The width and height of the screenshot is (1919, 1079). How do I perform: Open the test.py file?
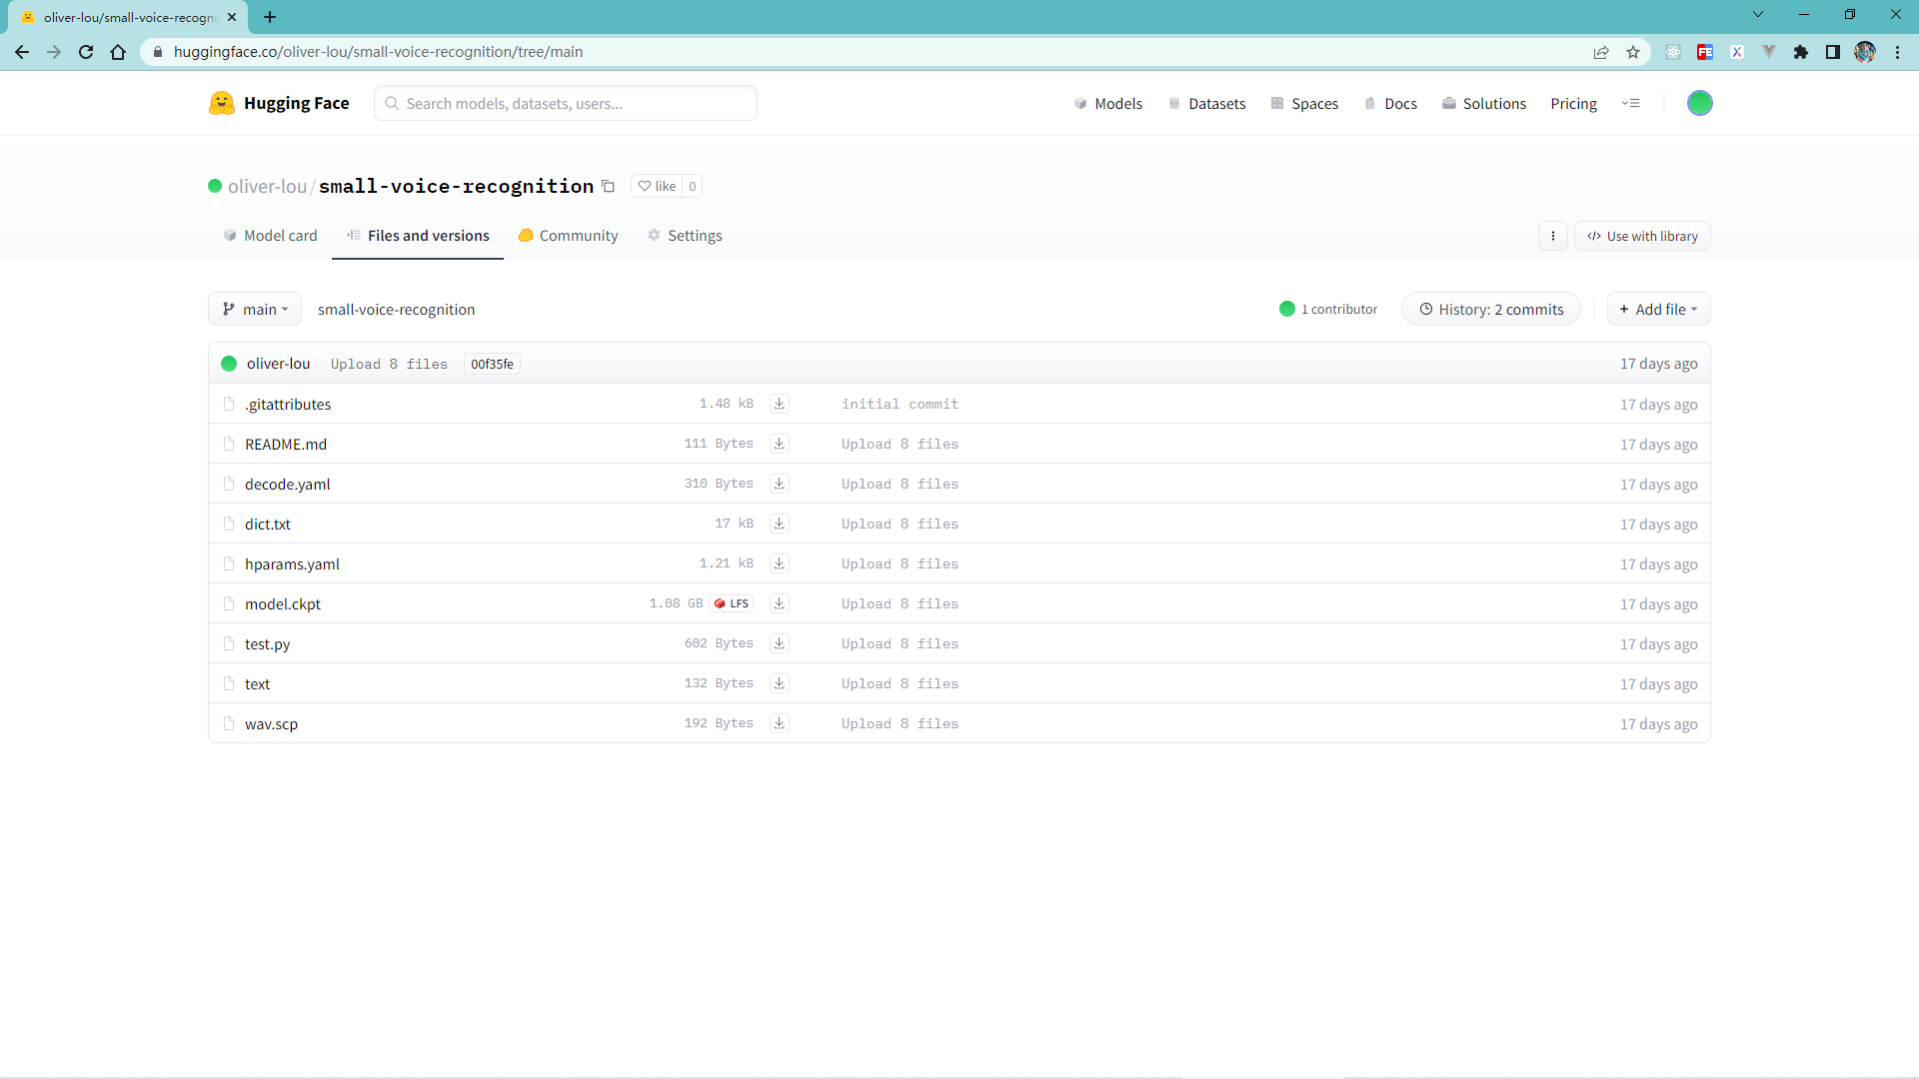pyautogui.click(x=267, y=643)
